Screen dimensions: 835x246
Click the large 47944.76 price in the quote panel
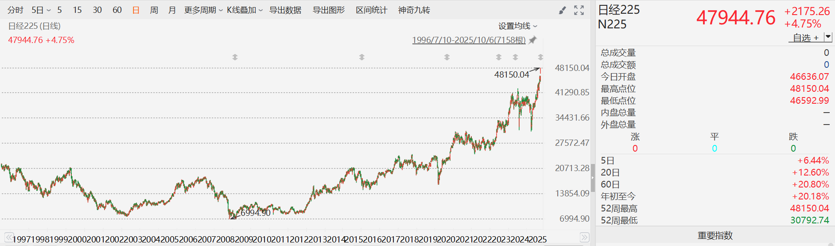[x=736, y=18]
